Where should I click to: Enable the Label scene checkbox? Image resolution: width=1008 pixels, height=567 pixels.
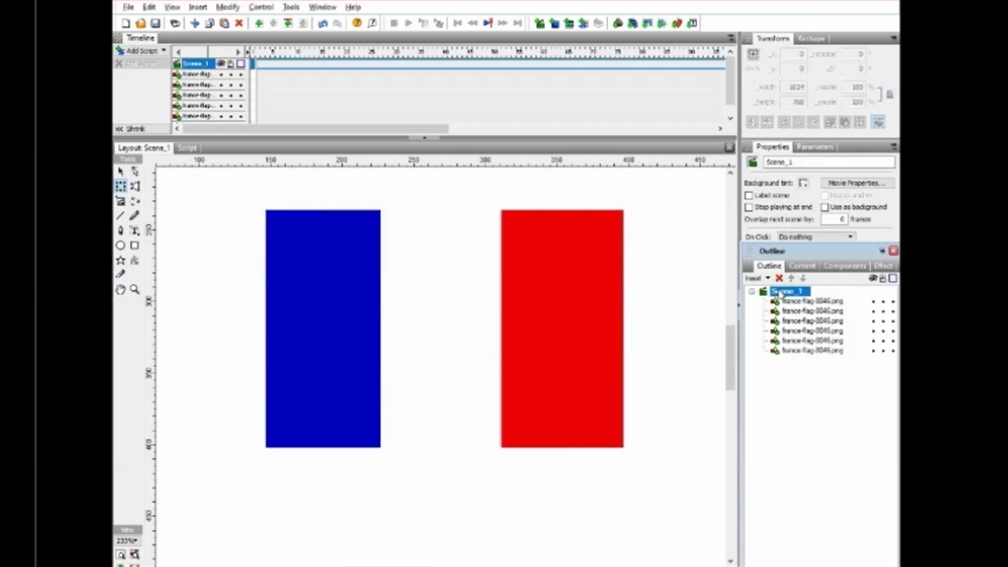pos(749,195)
